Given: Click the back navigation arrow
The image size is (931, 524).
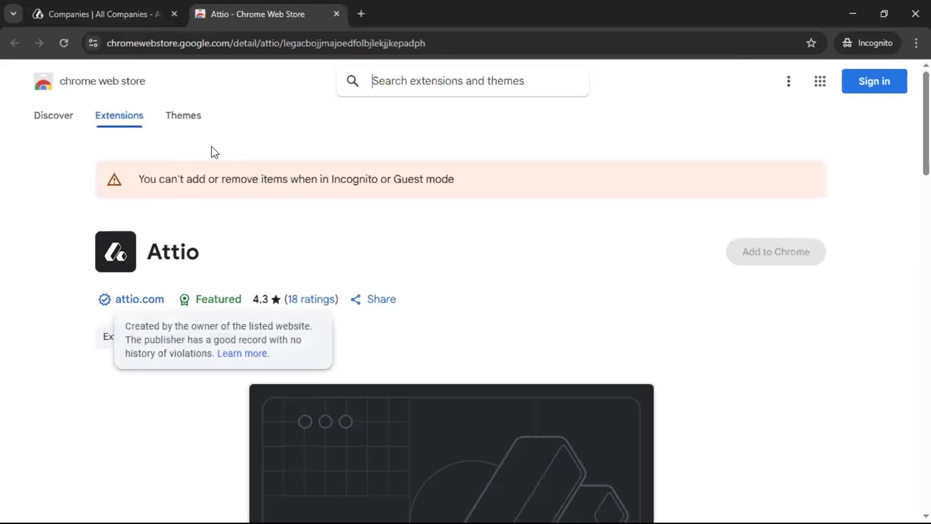Looking at the screenshot, I should pos(15,43).
